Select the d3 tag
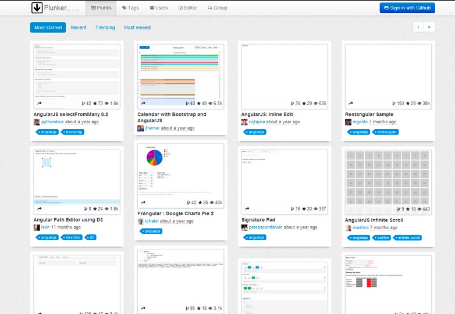This screenshot has height=314, width=455. point(91,237)
